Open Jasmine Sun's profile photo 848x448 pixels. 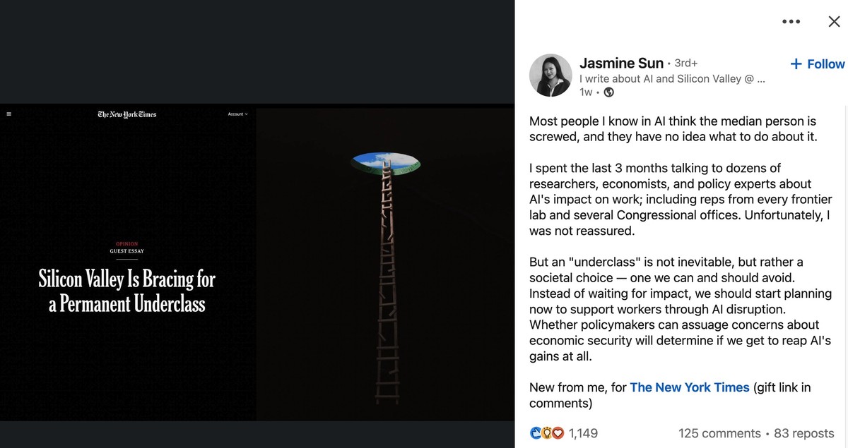[x=550, y=75]
